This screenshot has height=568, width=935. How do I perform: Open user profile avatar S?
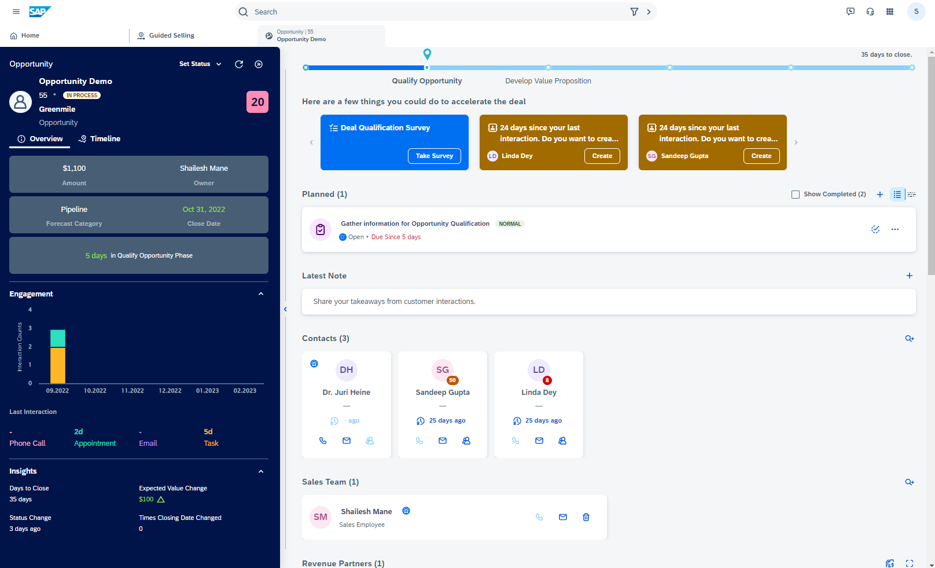click(x=916, y=12)
